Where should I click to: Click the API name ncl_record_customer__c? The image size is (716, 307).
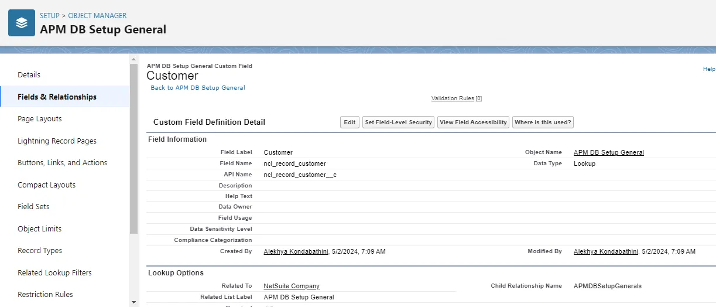(300, 175)
